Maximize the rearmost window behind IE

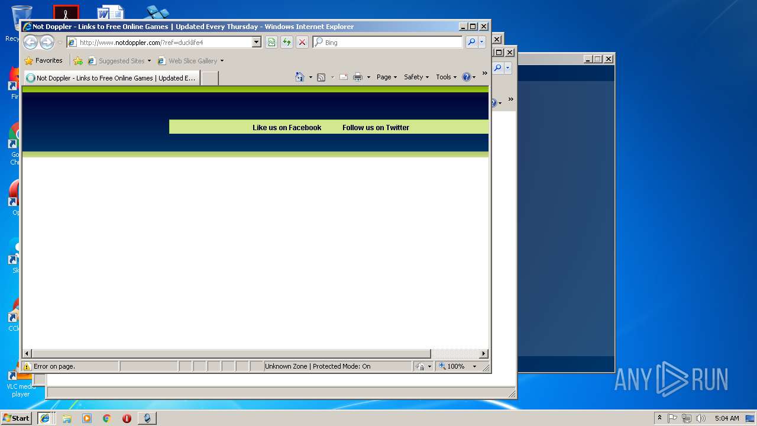click(x=598, y=59)
